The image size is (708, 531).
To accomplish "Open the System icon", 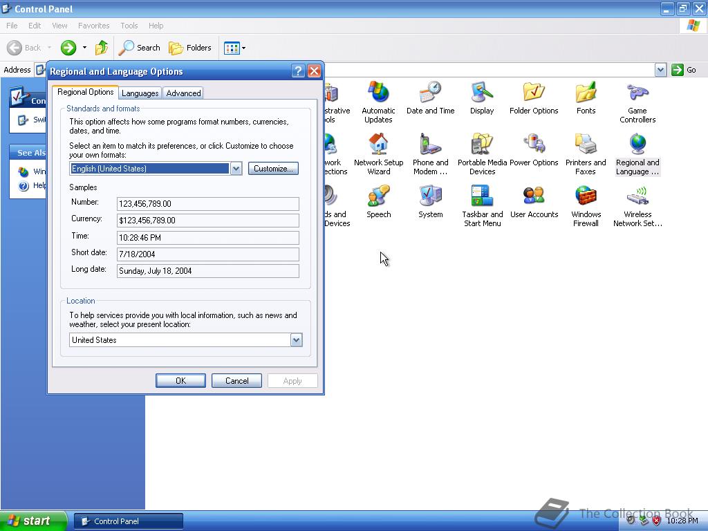I will [430, 202].
